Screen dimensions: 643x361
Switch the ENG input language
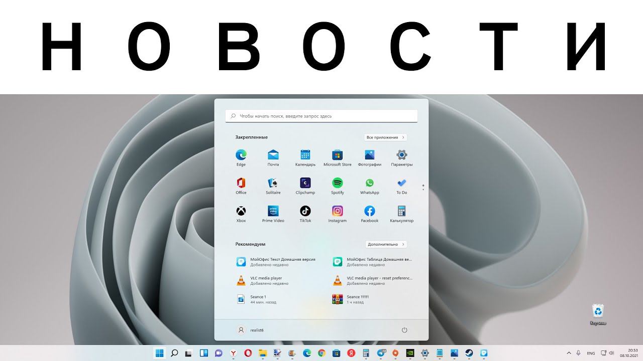[x=591, y=353]
